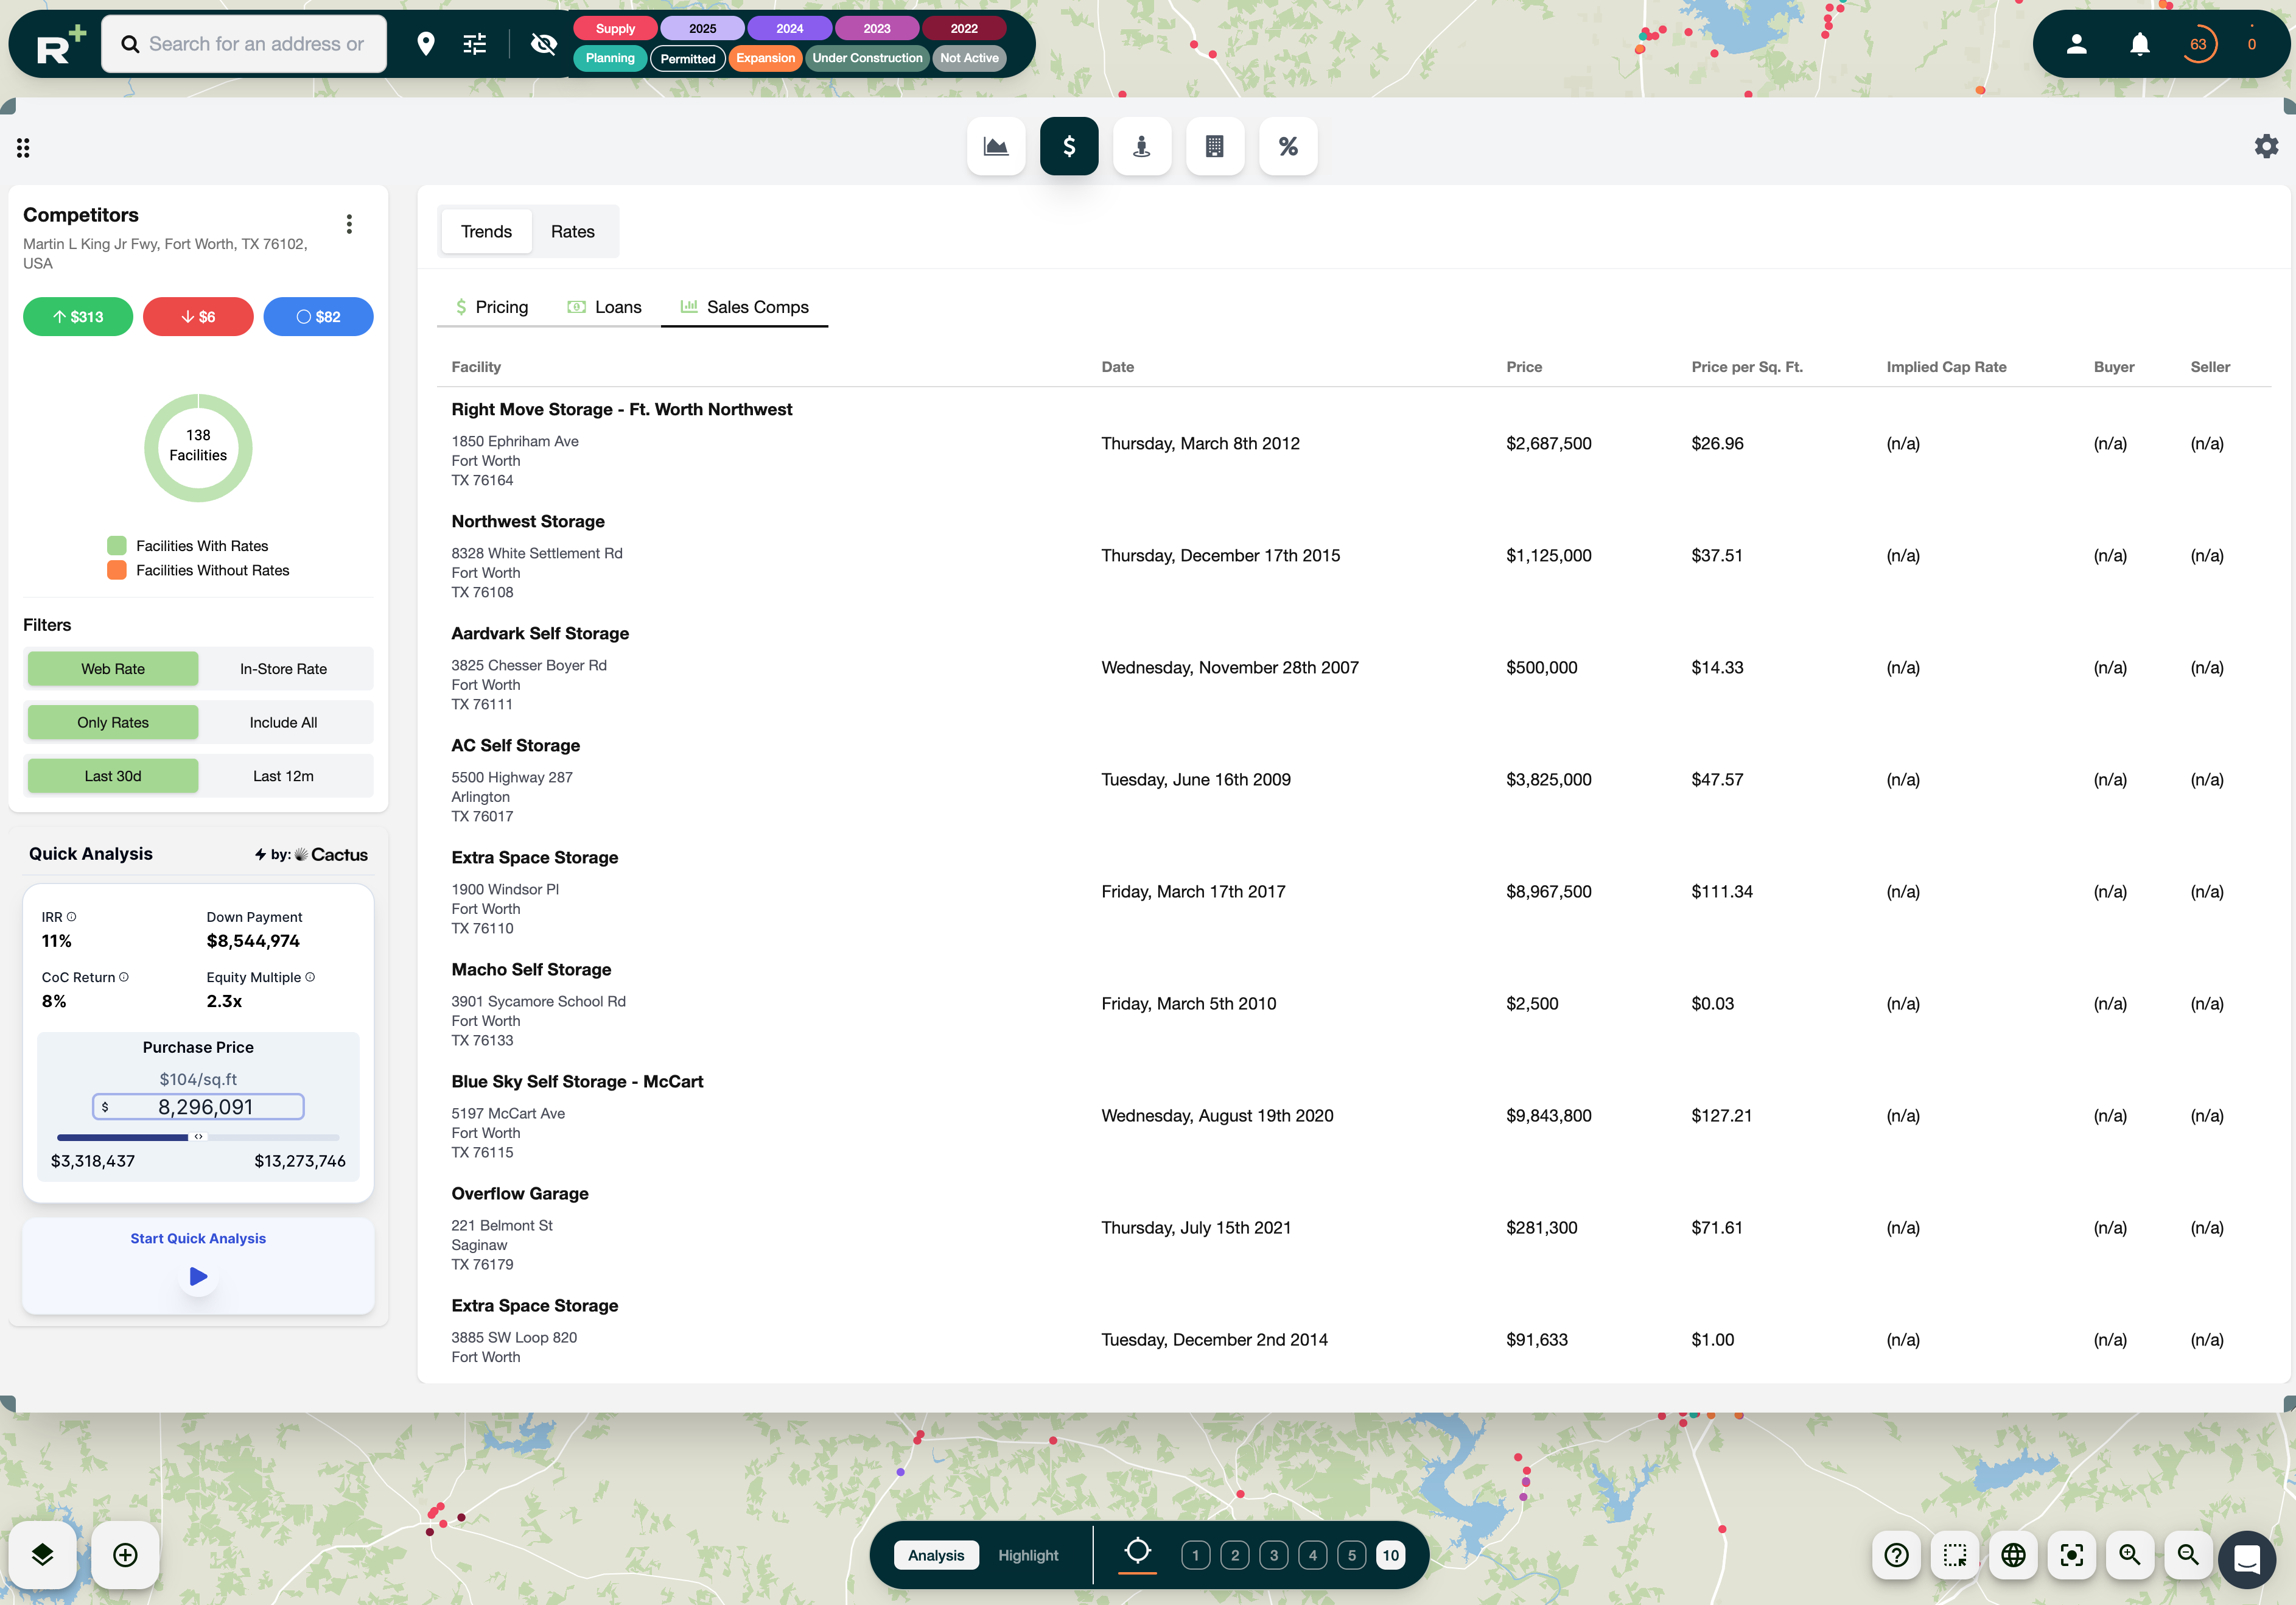Open the settings gear
This screenshot has height=1605, width=2296.
click(2265, 146)
